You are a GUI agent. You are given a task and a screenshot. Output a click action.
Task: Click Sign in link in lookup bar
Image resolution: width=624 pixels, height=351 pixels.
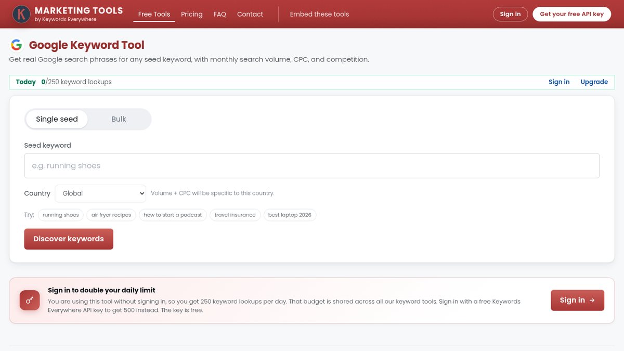(x=559, y=82)
